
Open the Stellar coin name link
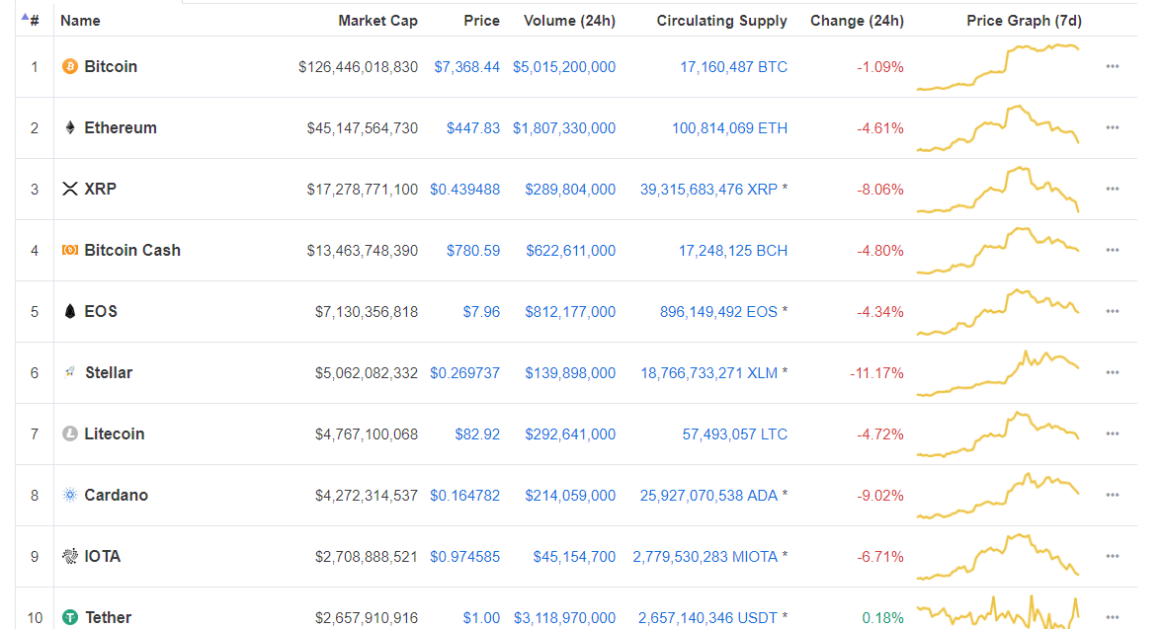click(x=109, y=372)
